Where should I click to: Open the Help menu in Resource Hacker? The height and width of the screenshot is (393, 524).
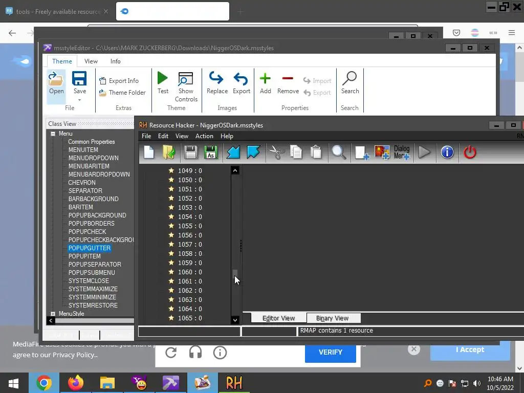click(x=227, y=136)
